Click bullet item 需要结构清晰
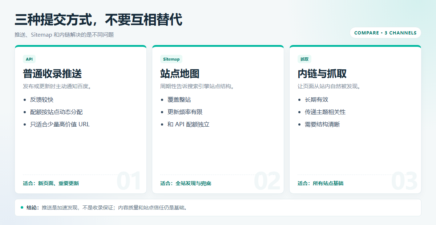The width and height of the screenshot is (436, 225). point(322,124)
